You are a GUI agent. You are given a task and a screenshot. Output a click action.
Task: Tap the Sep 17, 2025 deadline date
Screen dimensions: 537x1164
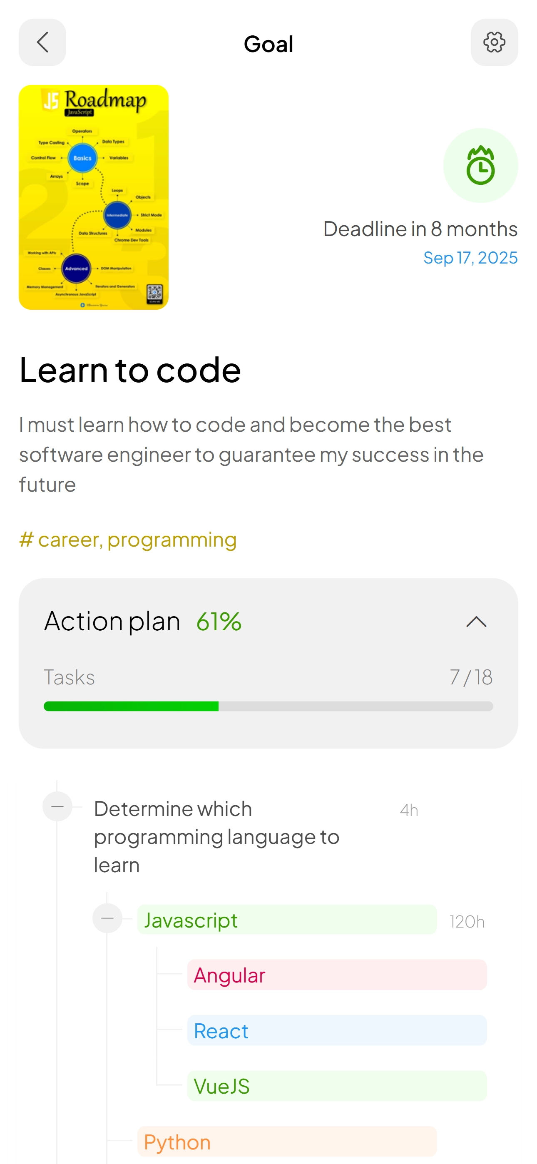pos(470,258)
